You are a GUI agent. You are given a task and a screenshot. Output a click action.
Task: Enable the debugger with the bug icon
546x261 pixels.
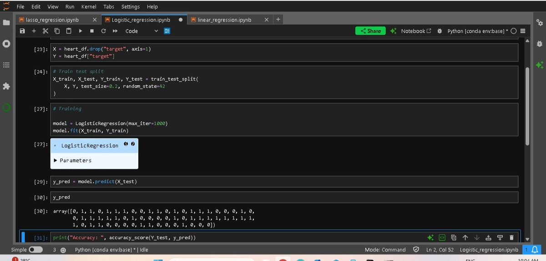coord(440,31)
